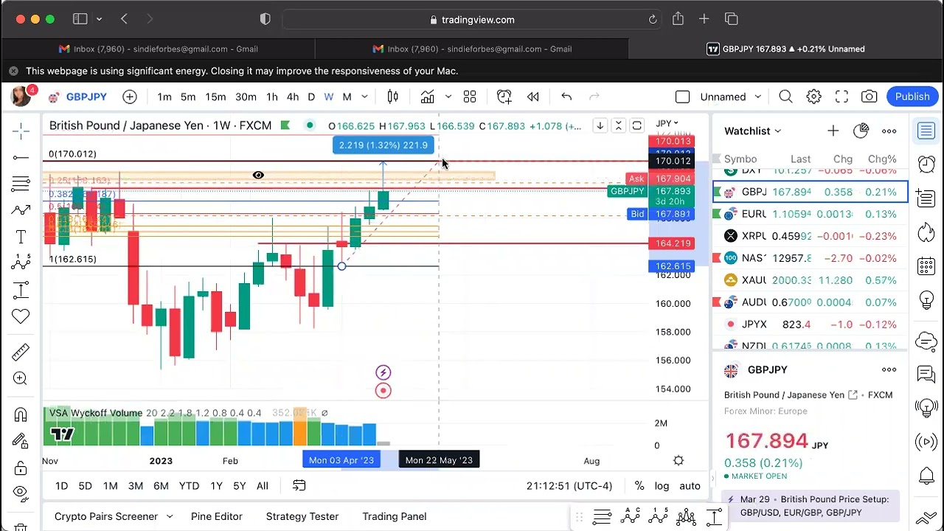Open the Watchlist name dropdown
Viewport: 944px width, 531px height.
[x=752, y=131]
